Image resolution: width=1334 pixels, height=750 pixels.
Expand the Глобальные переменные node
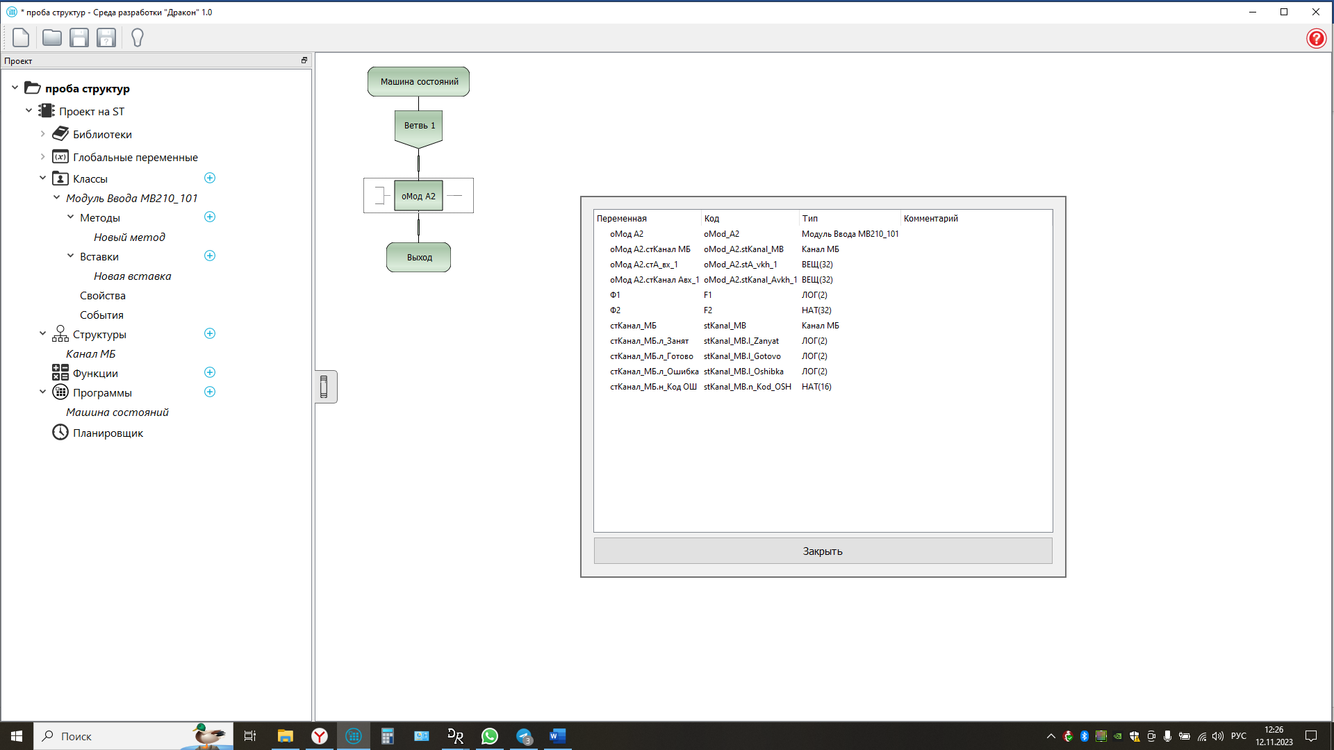42,157
